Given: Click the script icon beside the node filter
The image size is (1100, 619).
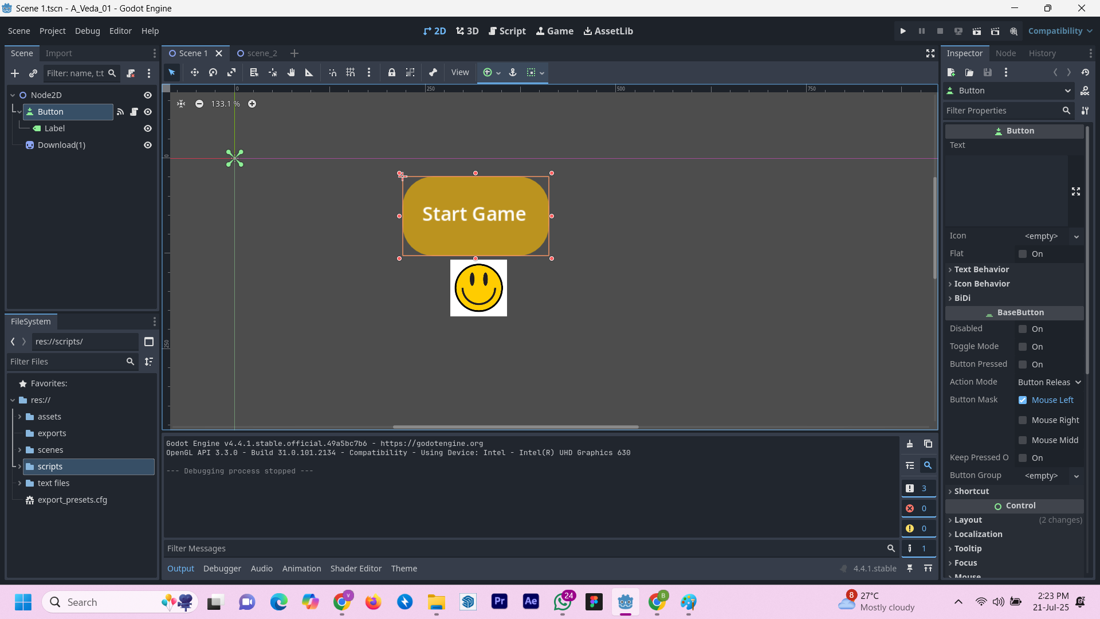Looking at the screenshot, I should pyautogui.click(x=131, y=73).
